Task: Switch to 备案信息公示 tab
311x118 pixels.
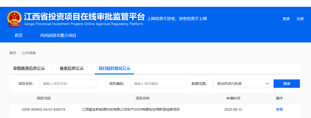Action: 72,69
